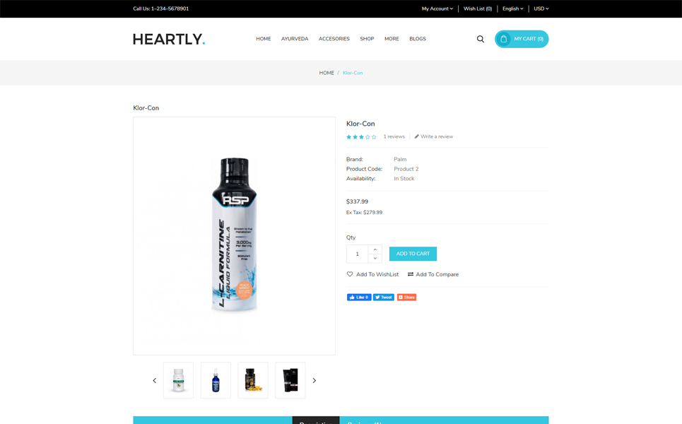Click the pencil Write a review icon
Screen dimensions: 682x424
(416, 136)
